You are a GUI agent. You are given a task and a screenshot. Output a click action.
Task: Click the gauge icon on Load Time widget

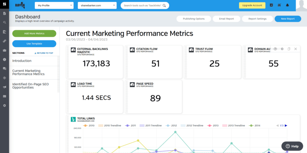pos(73,84)
